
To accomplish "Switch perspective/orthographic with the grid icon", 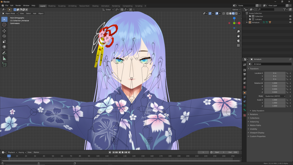I will 238,46.
